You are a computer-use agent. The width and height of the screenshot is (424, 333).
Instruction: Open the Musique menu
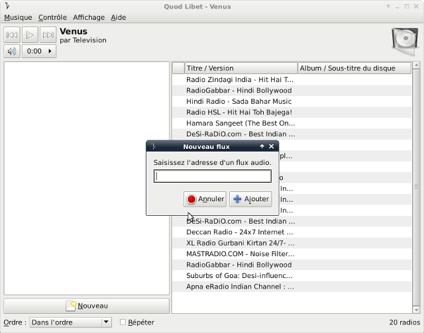click(18, 17)
